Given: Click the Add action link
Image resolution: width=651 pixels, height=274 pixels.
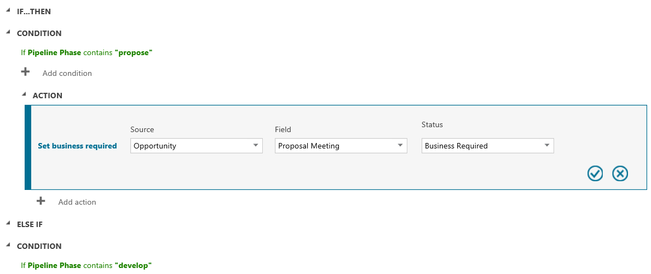Looking at the screenshot, I should [x=77, y=202].
